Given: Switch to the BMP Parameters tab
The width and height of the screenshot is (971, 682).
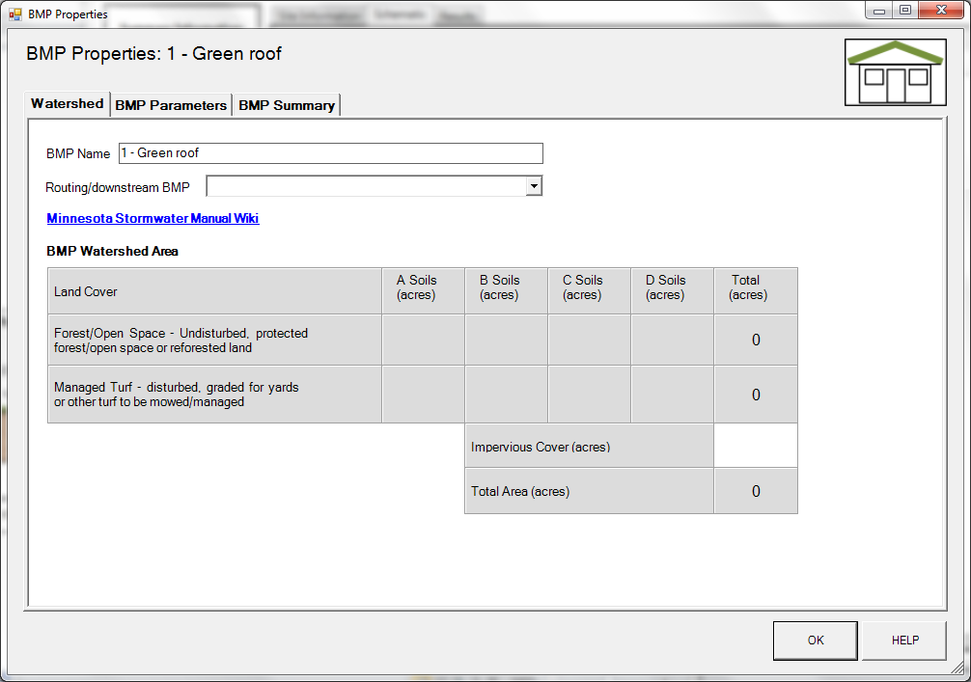Looking at the screenshot, I should [x=171, y=105].
